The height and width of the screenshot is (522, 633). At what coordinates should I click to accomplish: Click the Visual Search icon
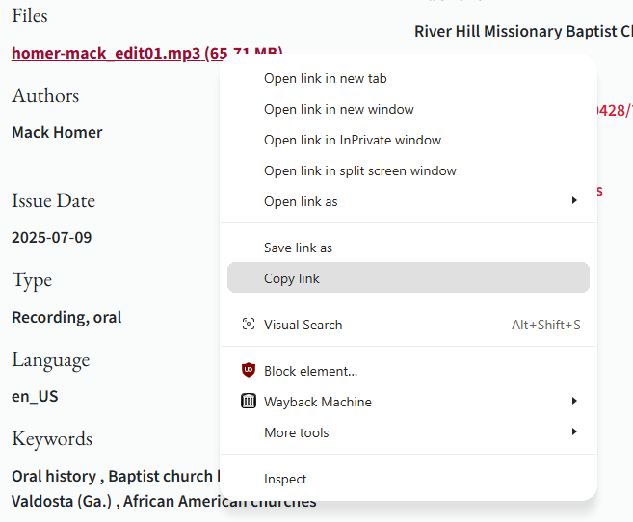point(249,324)
